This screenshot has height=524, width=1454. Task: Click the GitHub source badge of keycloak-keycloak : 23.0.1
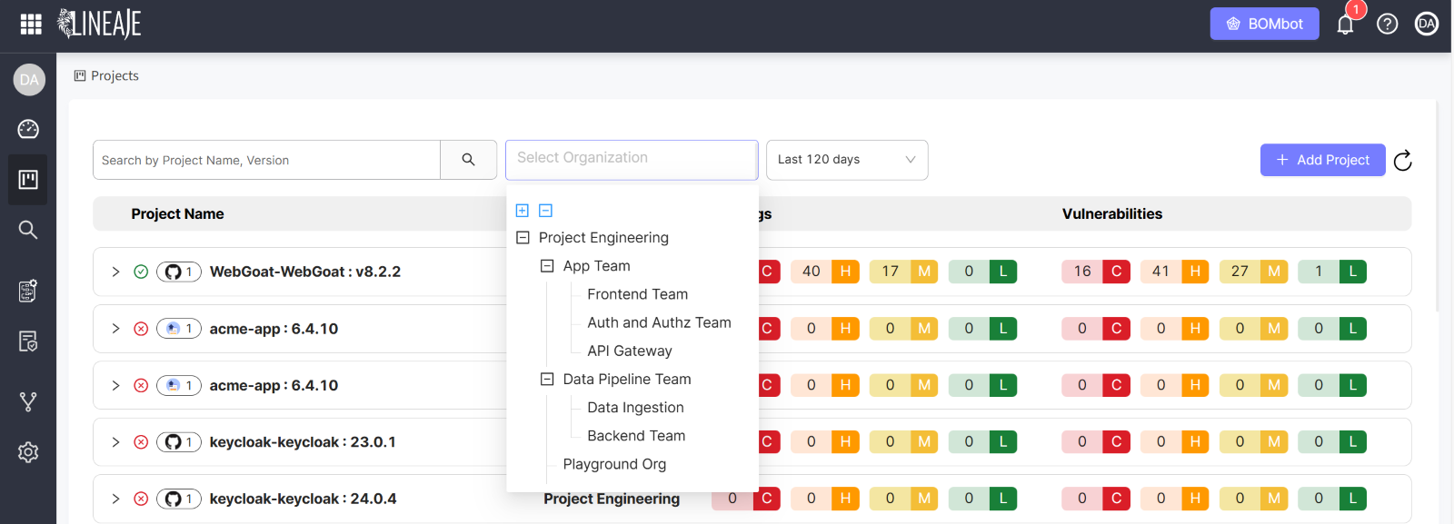(179, 442)
